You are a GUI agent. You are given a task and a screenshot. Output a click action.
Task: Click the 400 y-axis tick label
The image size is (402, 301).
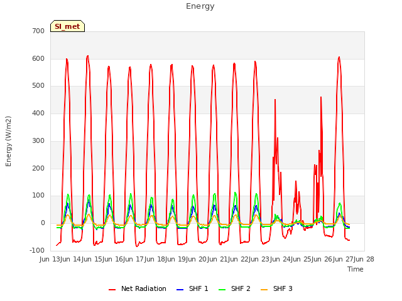click(38, 113)
